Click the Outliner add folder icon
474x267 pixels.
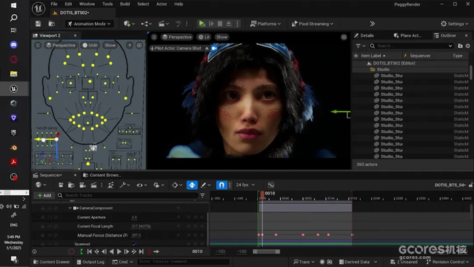point(460,45)
